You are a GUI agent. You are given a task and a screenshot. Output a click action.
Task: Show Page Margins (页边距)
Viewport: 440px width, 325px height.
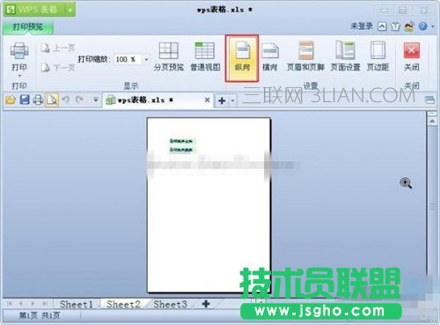(x=378, y=56)
